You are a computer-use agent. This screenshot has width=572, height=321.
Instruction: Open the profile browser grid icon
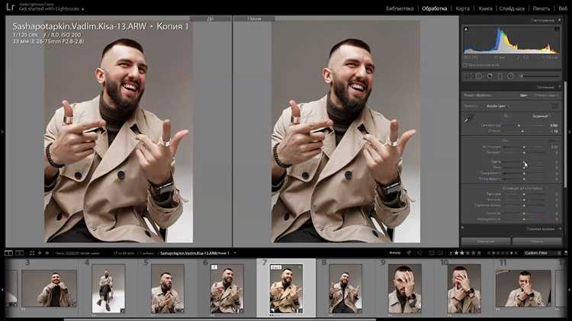click(555, 106)
